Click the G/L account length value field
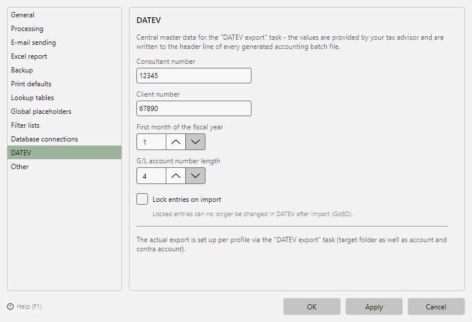This screenshot has width=472, height=322. [x=151, y=176]
